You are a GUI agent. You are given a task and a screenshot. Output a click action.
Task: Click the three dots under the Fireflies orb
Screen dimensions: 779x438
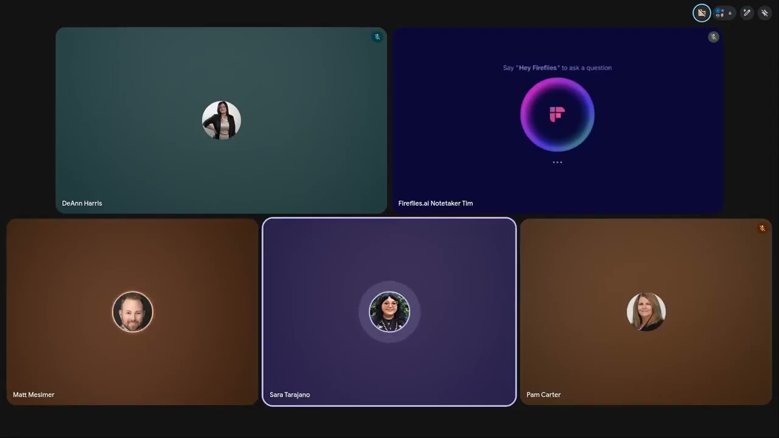[557, 162]
